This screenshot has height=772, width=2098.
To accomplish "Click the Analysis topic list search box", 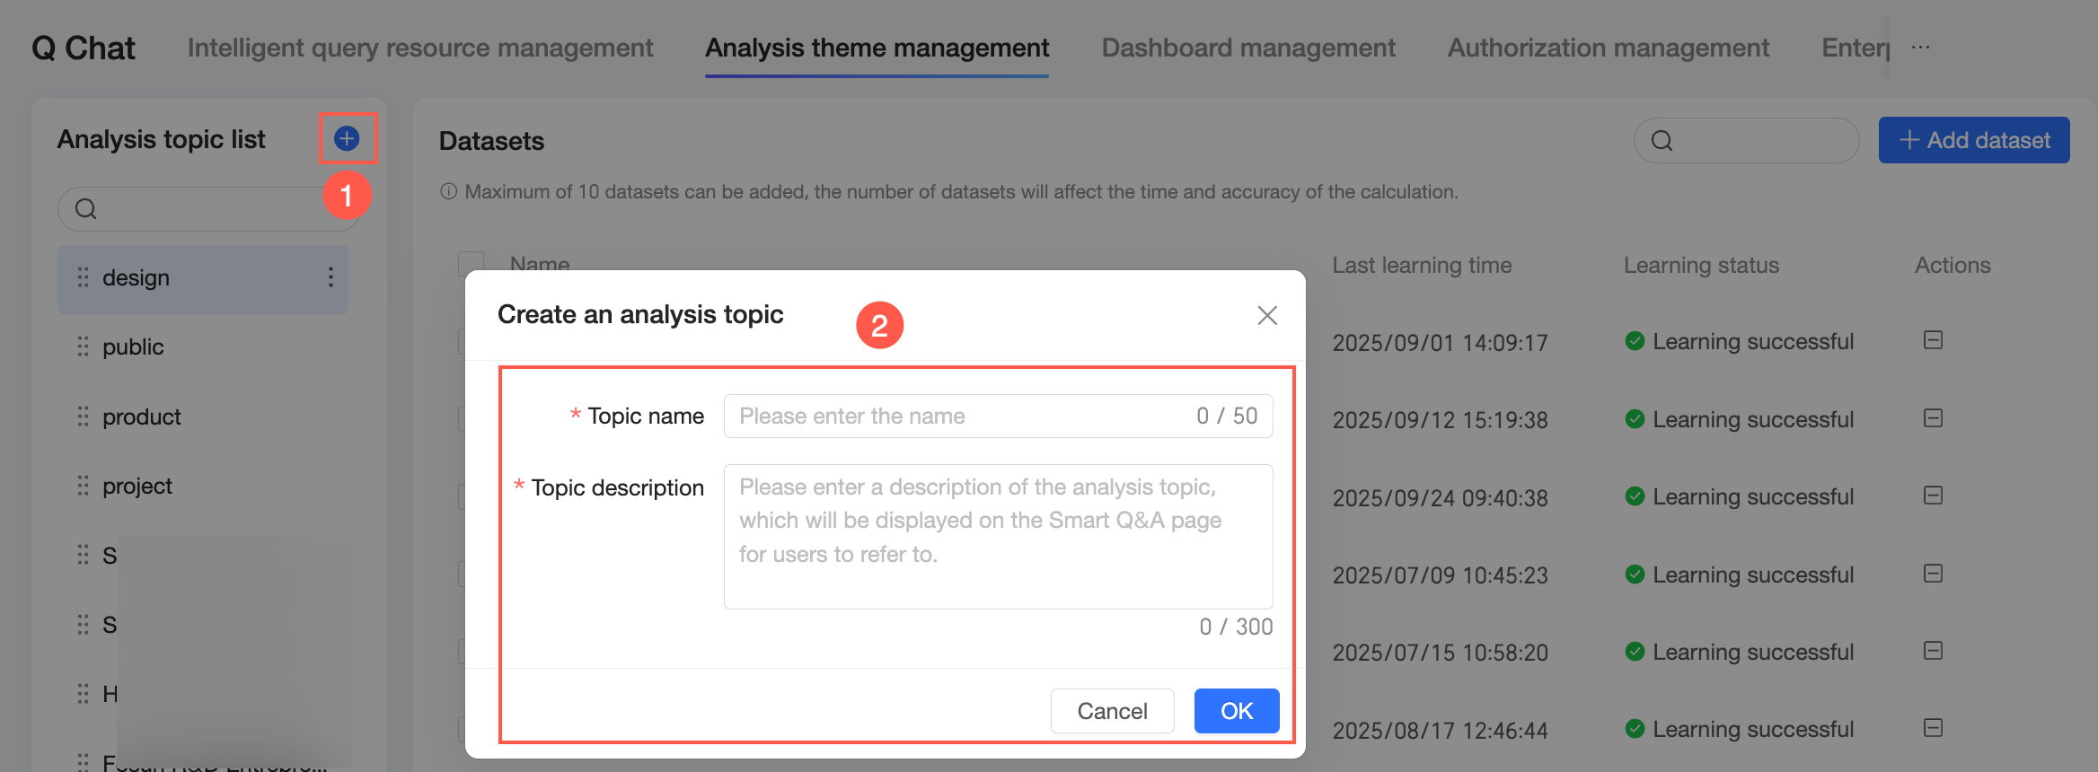I will click(x=208, y=208).
